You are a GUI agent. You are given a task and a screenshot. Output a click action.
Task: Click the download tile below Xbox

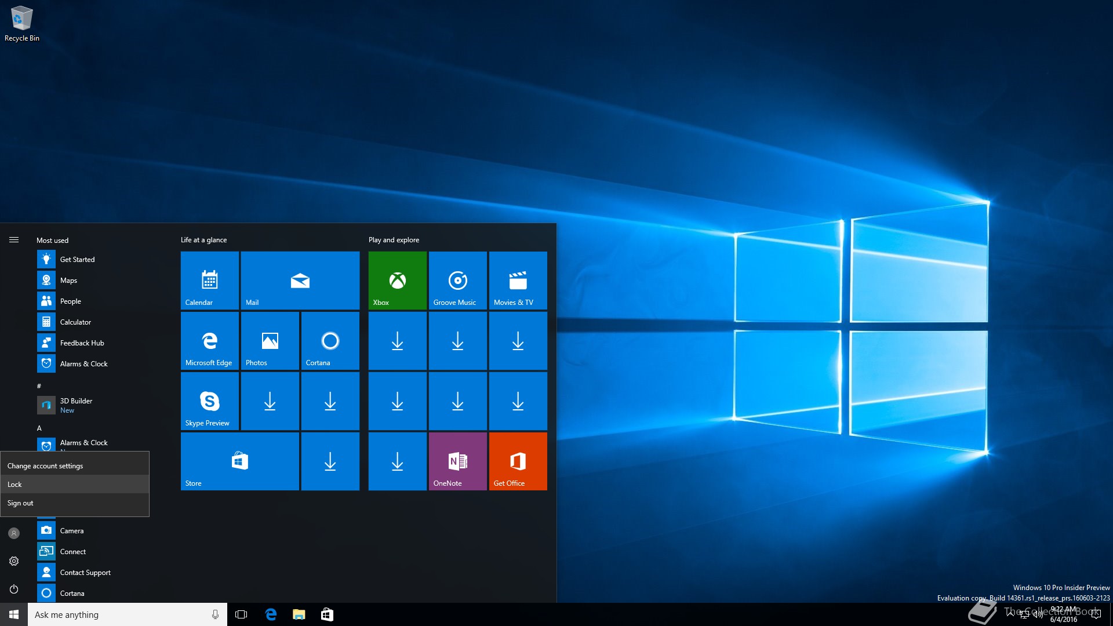[397, 340]
